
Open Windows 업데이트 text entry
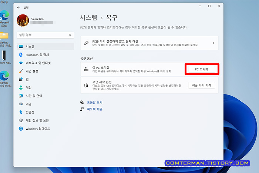[38, 129]
